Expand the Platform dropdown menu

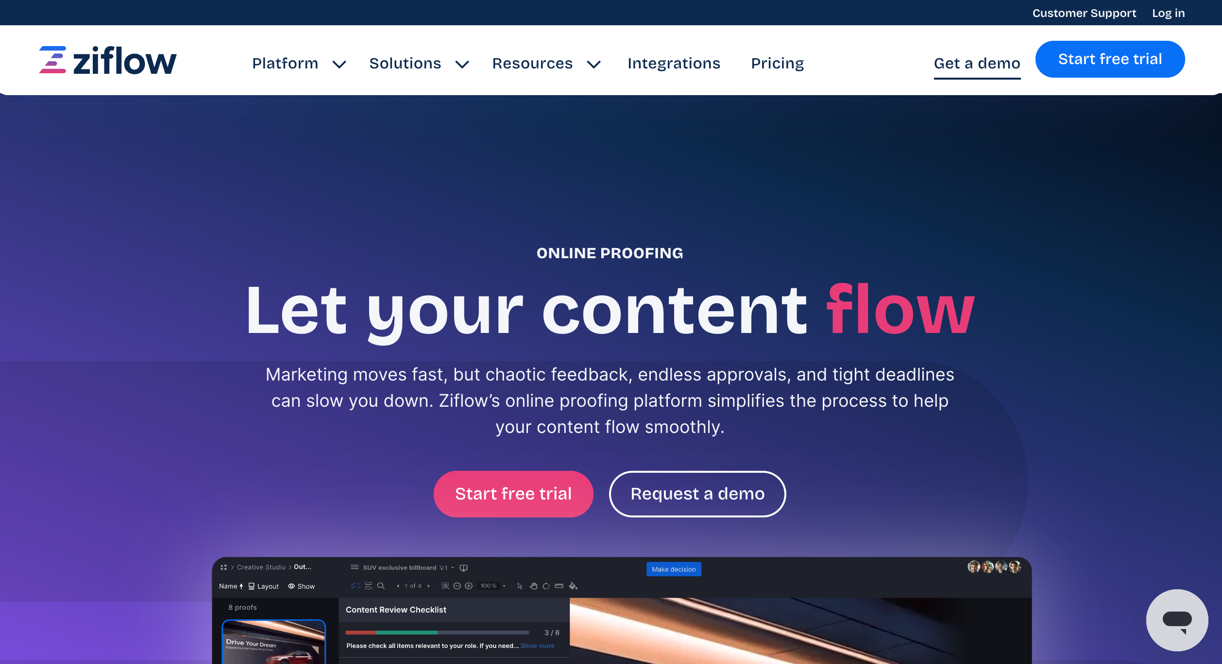299,64
